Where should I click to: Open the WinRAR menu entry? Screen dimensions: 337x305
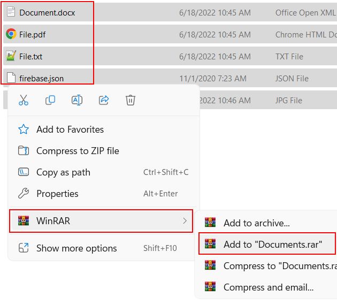click(x=53, y=221)
